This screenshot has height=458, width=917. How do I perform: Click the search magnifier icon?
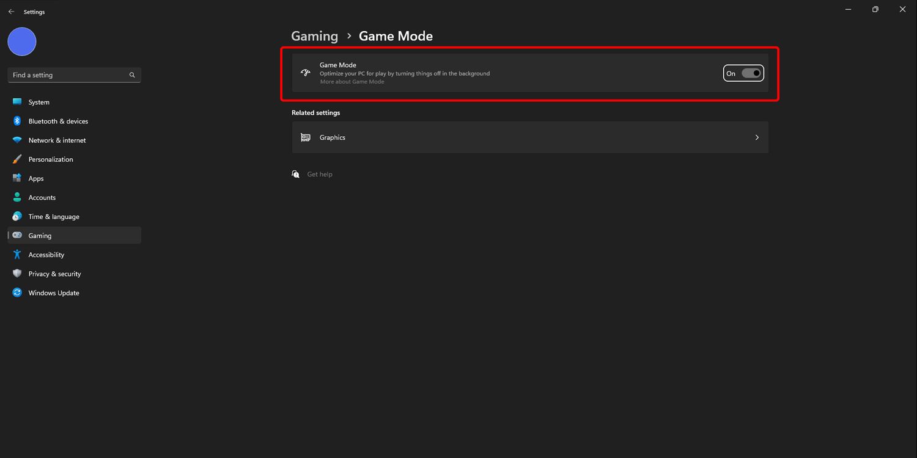[x=132, y=75]
